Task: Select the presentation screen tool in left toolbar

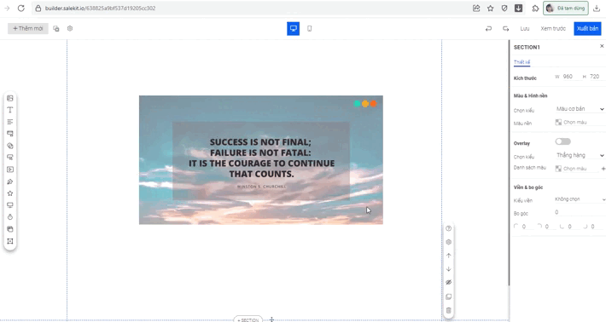Action: (x=10, y=205)
